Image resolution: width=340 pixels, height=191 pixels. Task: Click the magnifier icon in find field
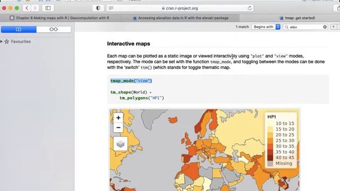point(287,27)
